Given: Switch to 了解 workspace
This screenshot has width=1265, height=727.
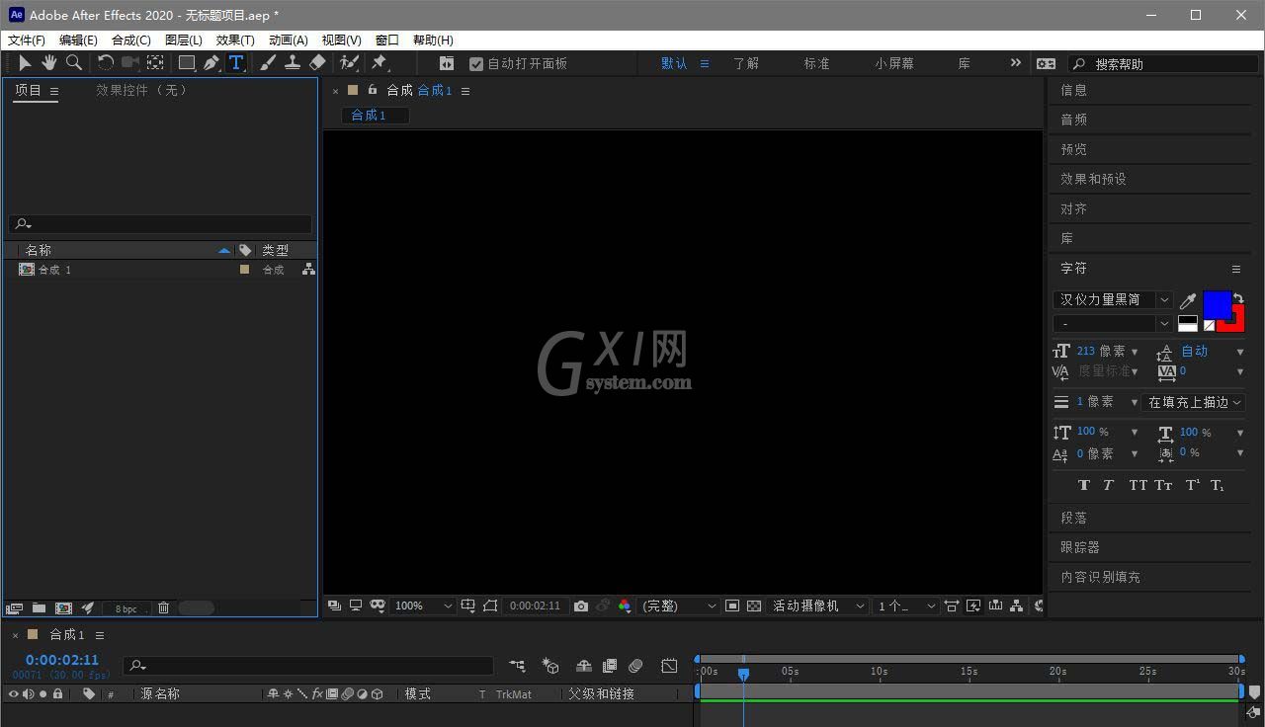Looking at the screenshot, I should pyautogui.click(x=746, y=63).
